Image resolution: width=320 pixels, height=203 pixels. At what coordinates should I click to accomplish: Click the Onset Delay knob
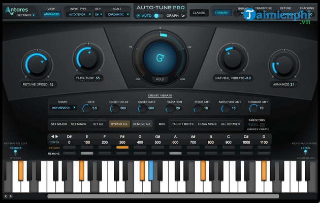[x=114, y=109]
